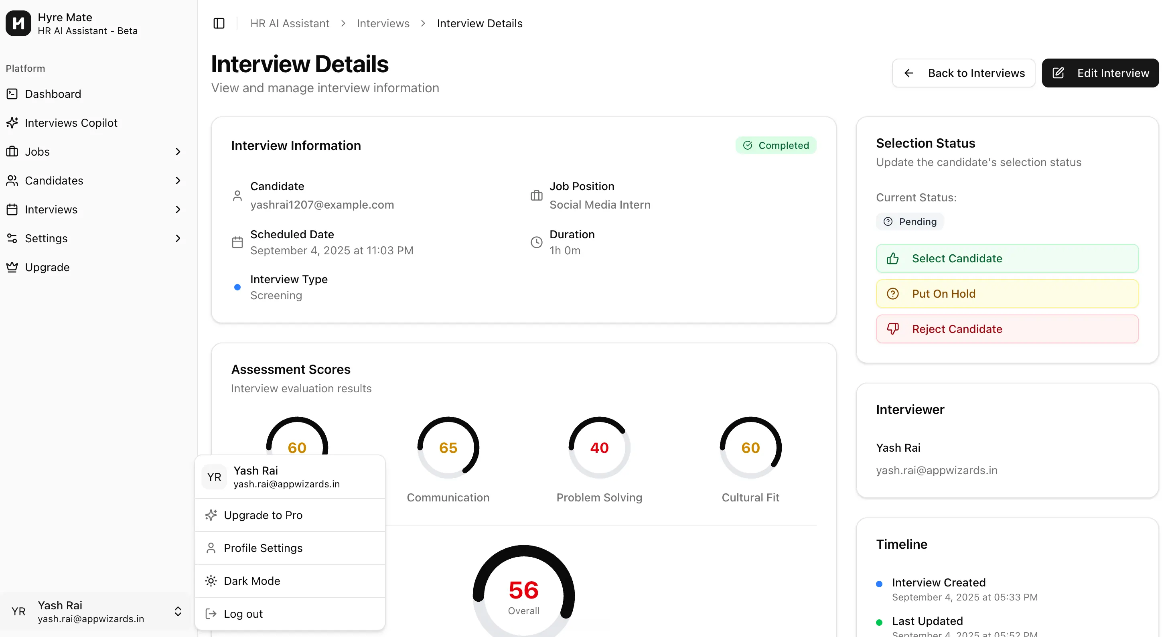Click the Upgrade crown icon
Screen dimensions: 1172x637
pyautogui.click(x=12, y=267)
